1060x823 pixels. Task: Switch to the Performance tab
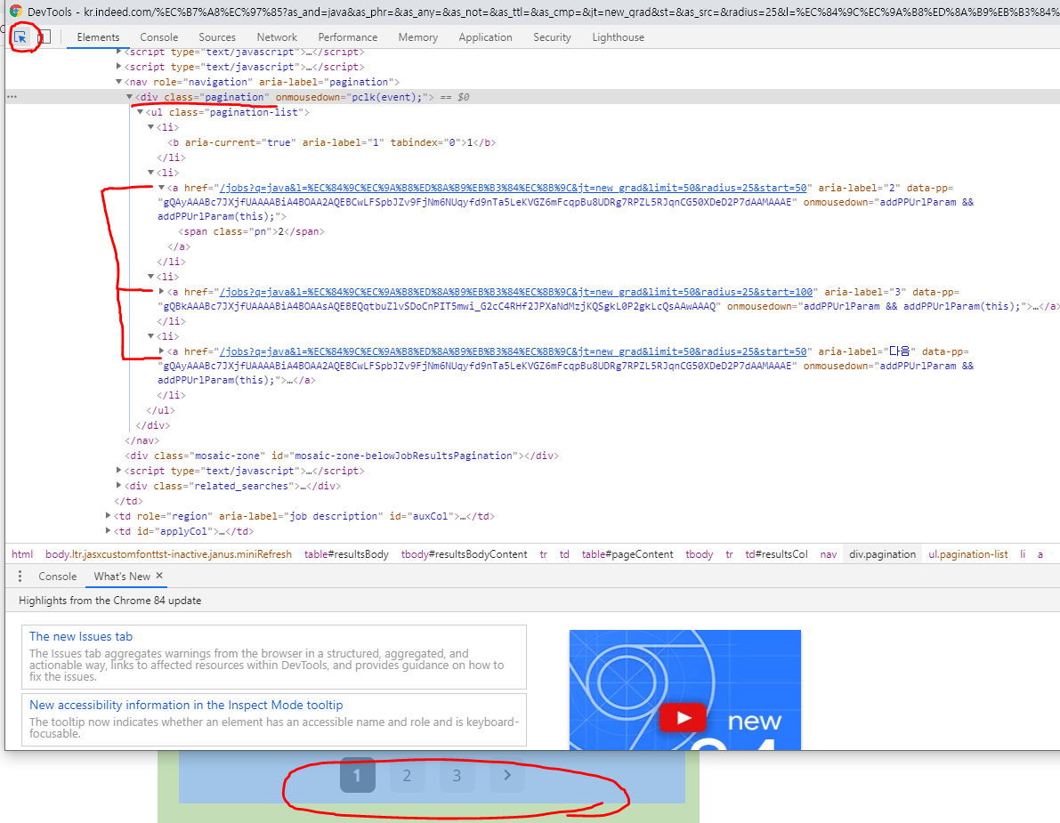(347, 37)
